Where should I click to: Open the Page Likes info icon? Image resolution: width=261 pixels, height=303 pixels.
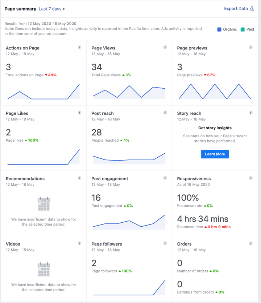(x=79, y=112)
